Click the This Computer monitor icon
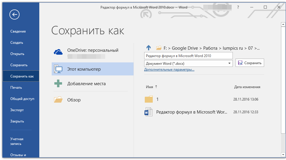Image resolution: width=286 pixels, height=160 pixels. (58, 69)
